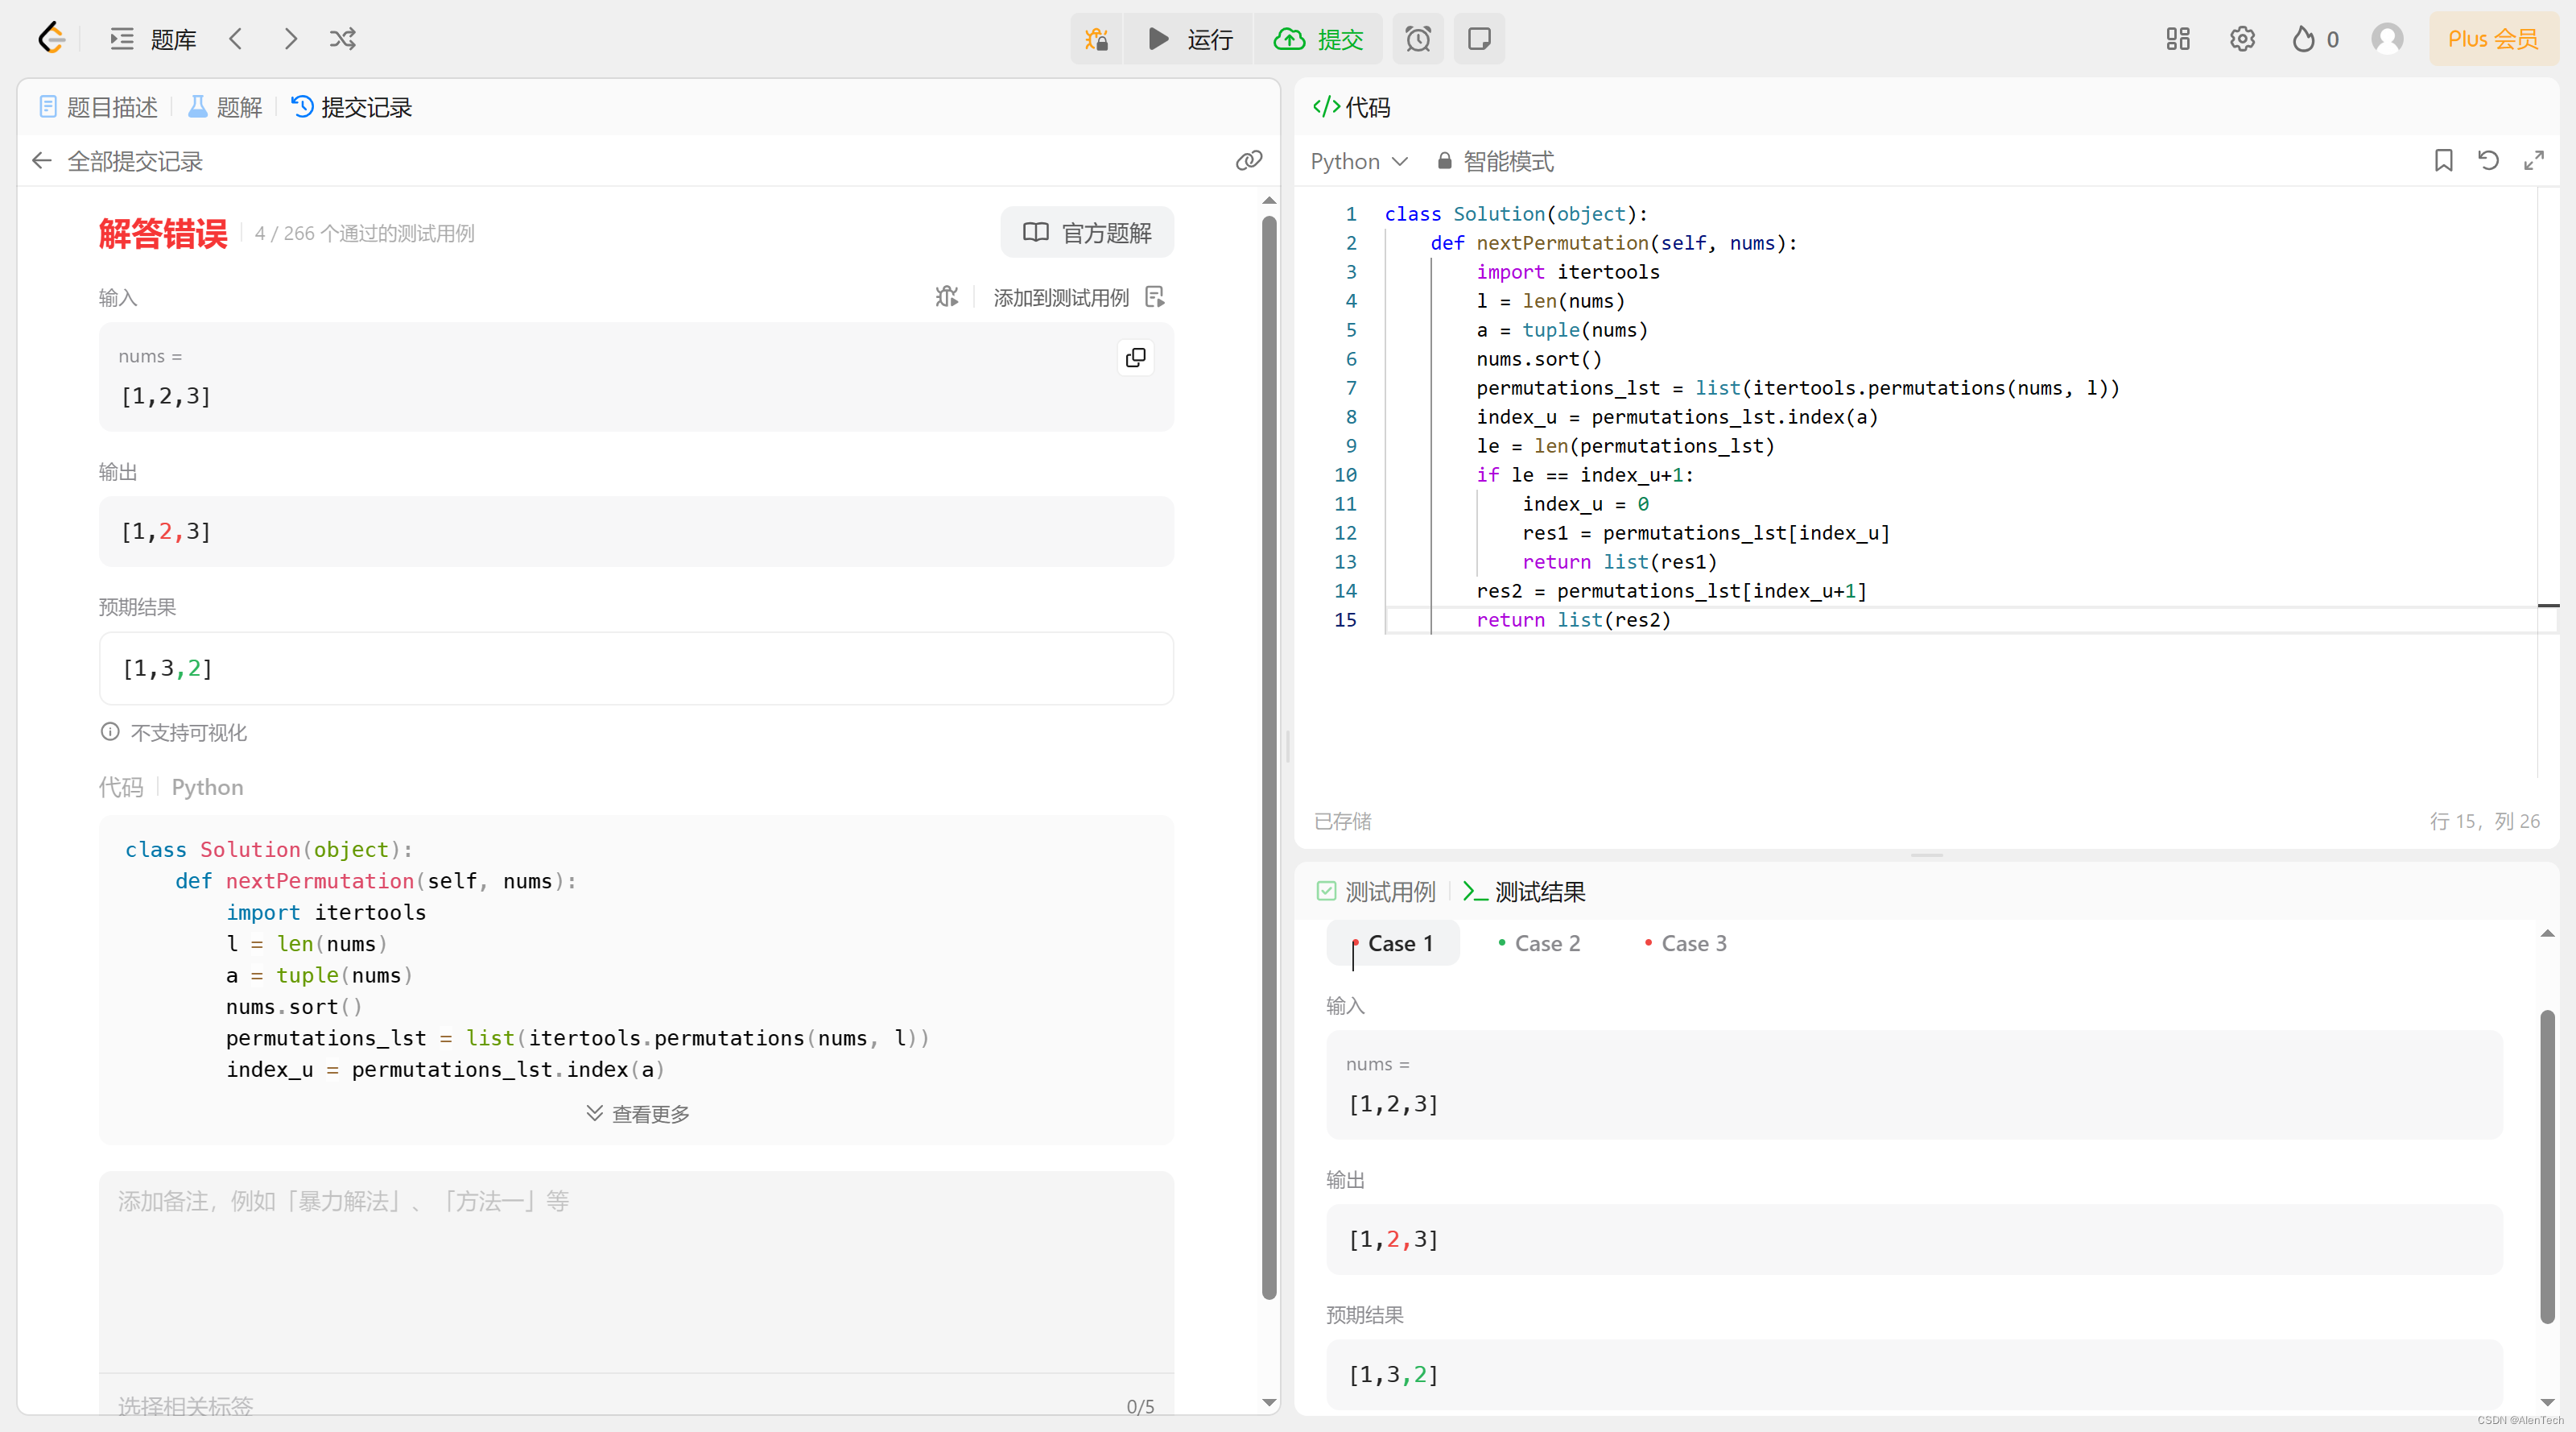Click the bookmark icon in code editor
Image resolution: width=2576 pixels, height=1432 pixels.
(2443, 160)
